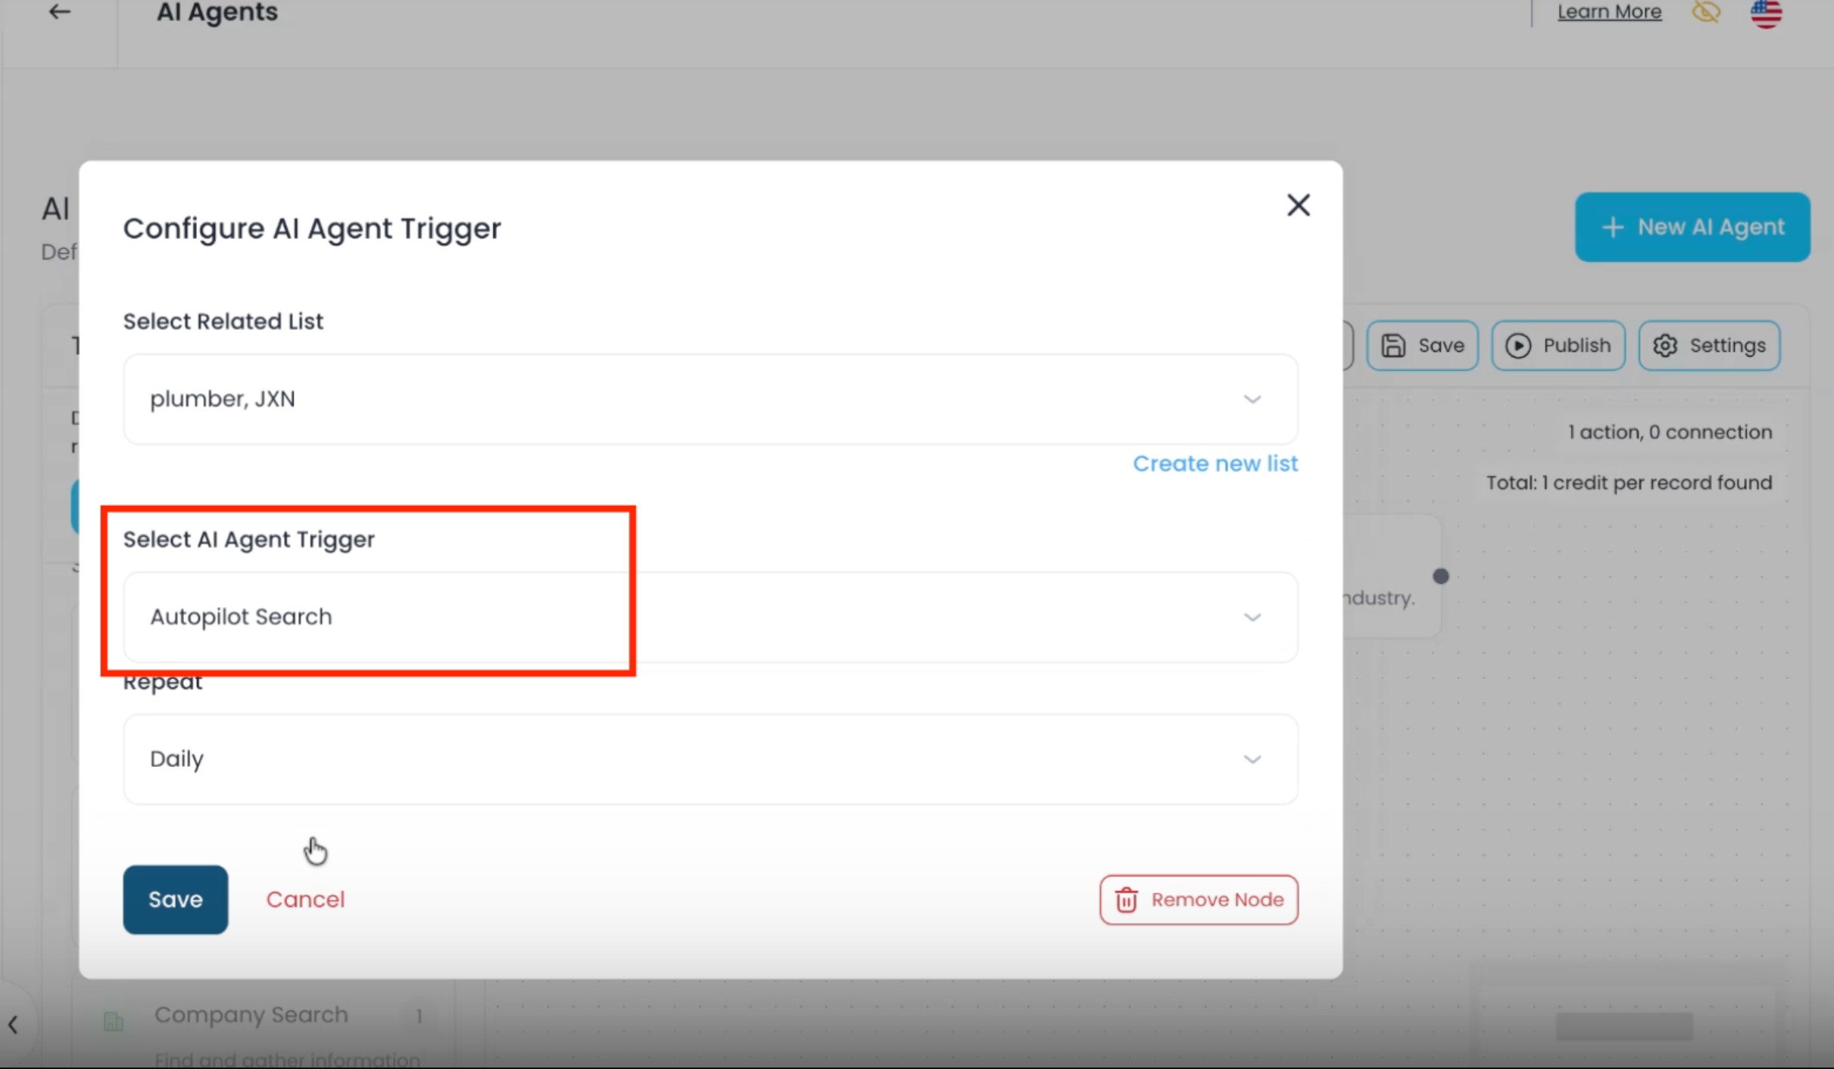Close the Configure AI Agent Trigger dialog

1298,204
